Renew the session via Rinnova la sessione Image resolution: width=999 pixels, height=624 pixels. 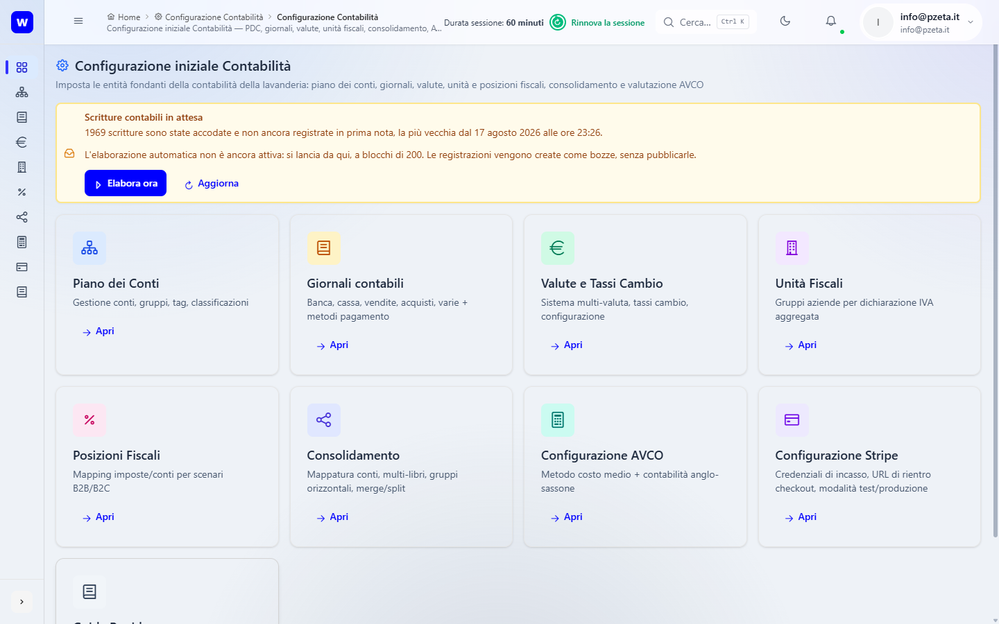pyautogui.click(x=597, y=22)
